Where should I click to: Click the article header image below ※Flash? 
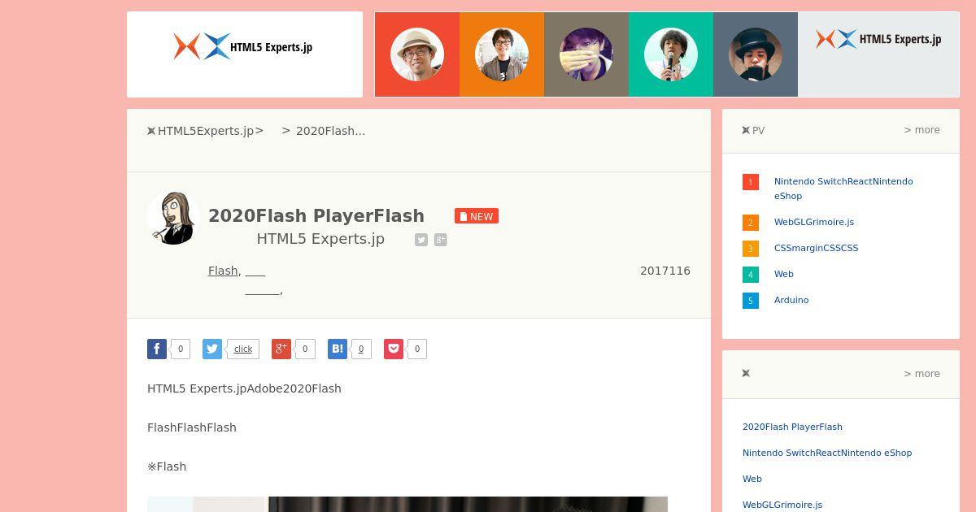[407, 505]
